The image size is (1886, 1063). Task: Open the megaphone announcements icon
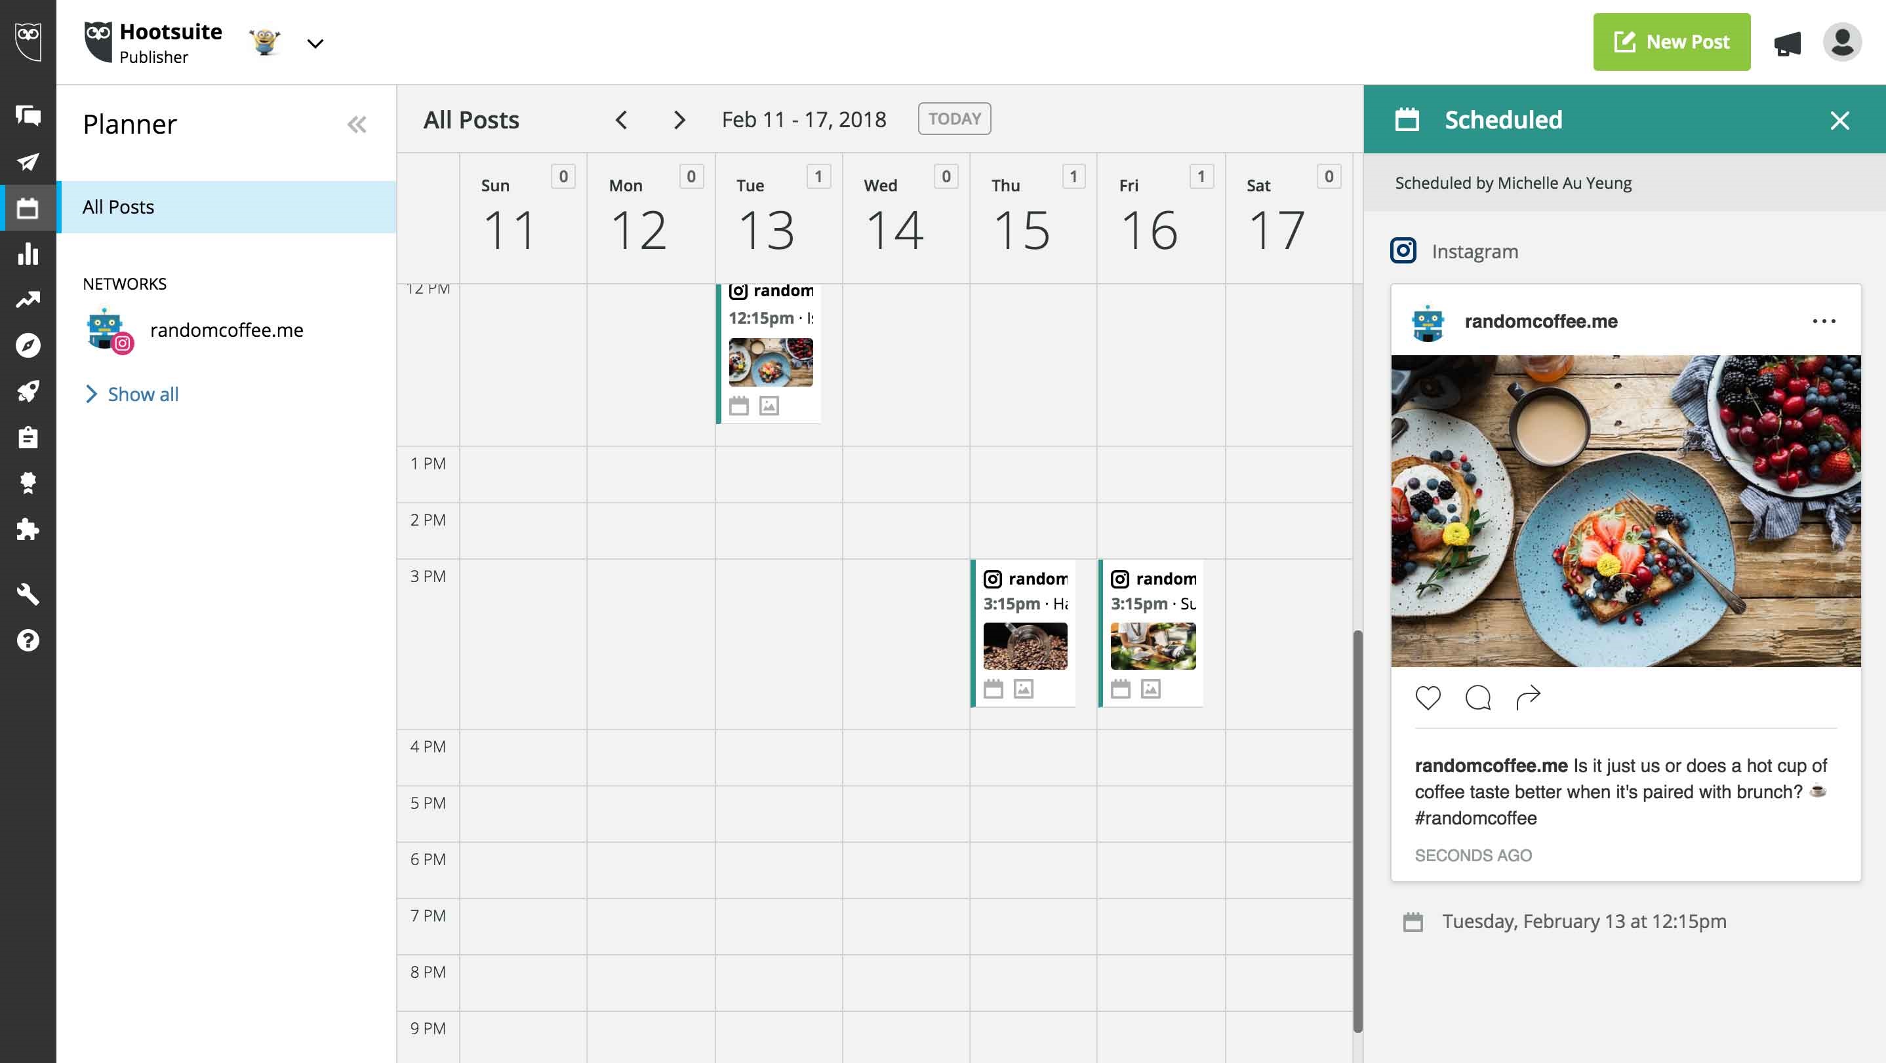tap(1787, 43)
